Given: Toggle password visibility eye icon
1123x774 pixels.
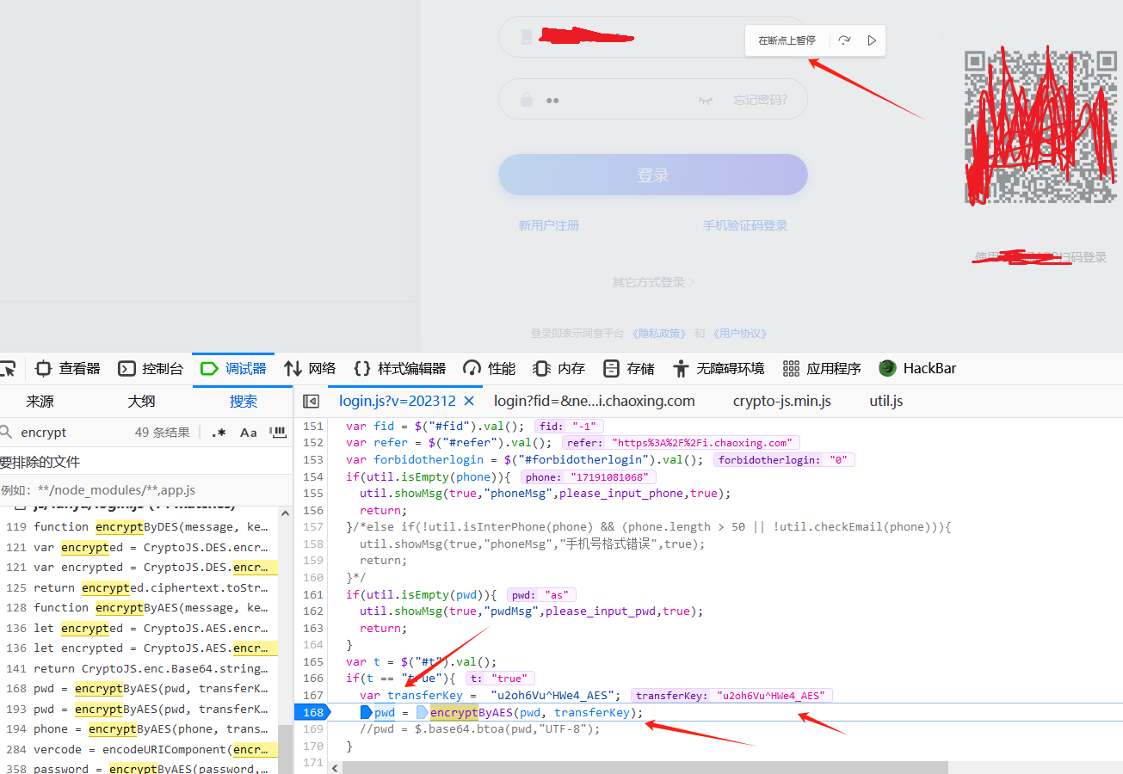Looking at the screenshot, I should [706, 100].
